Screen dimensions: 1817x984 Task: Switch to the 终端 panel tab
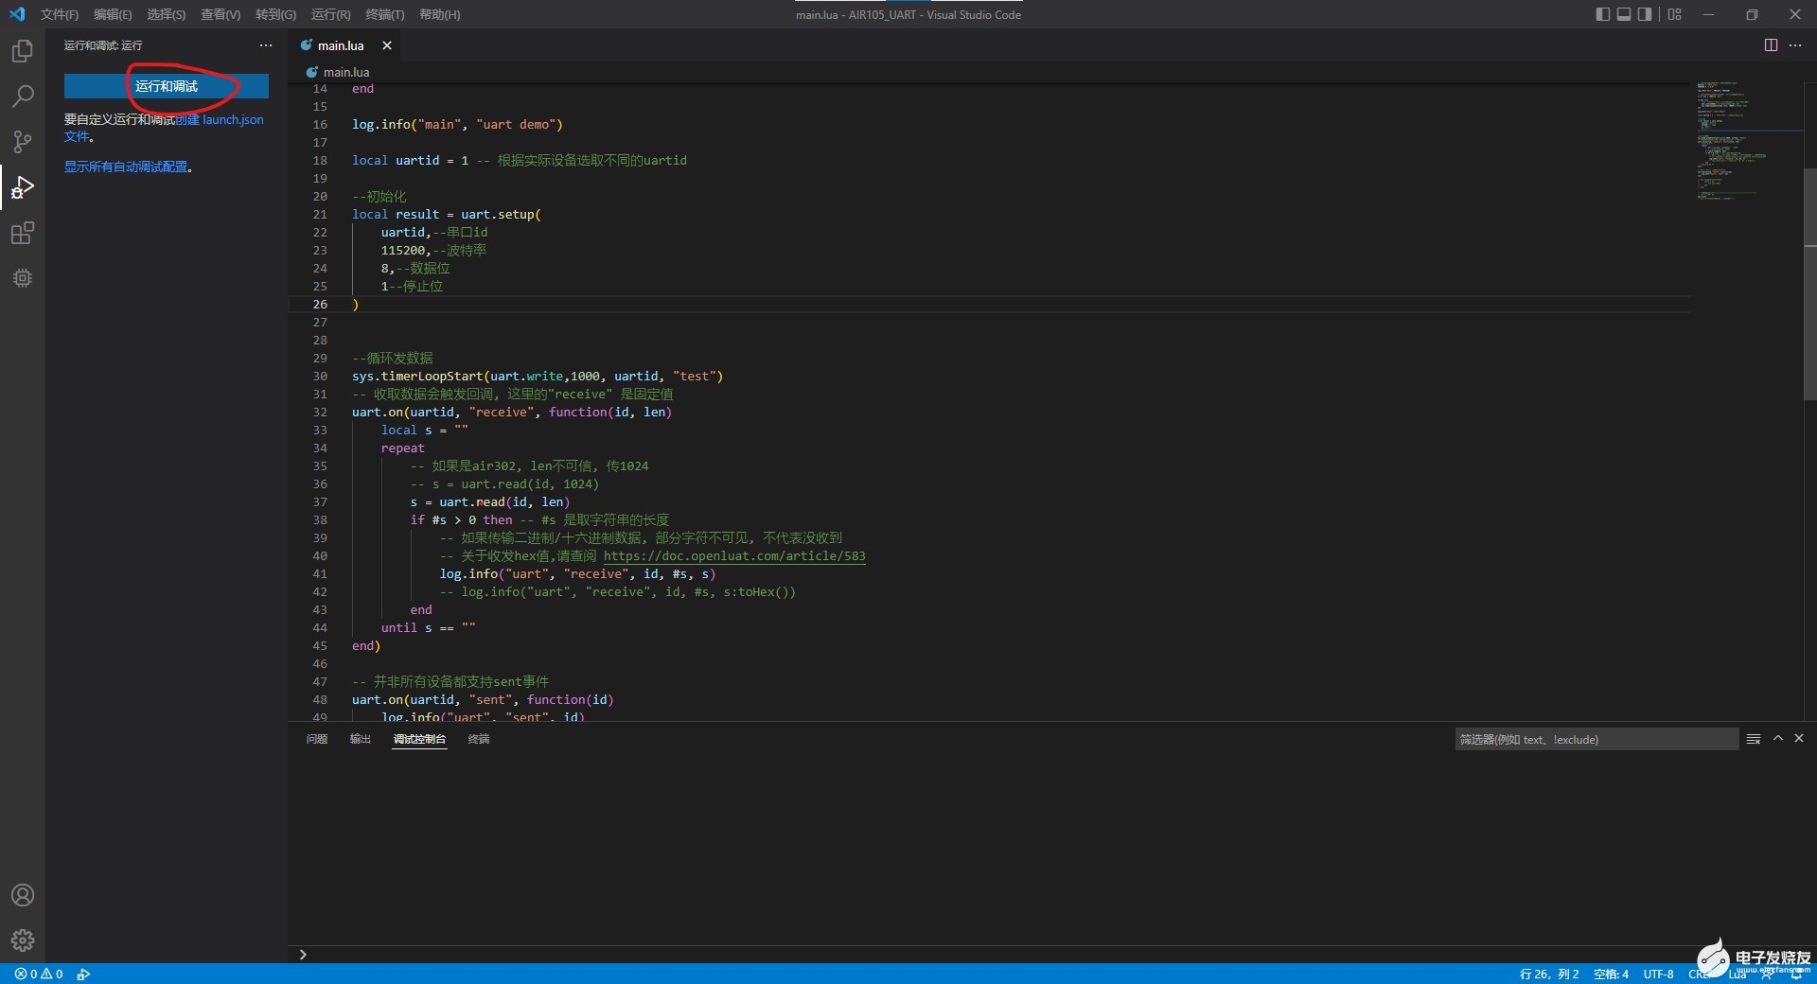(x=479, y=739)
